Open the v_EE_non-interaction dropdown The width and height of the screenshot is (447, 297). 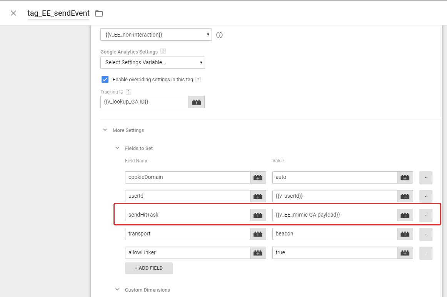[156, 34]
